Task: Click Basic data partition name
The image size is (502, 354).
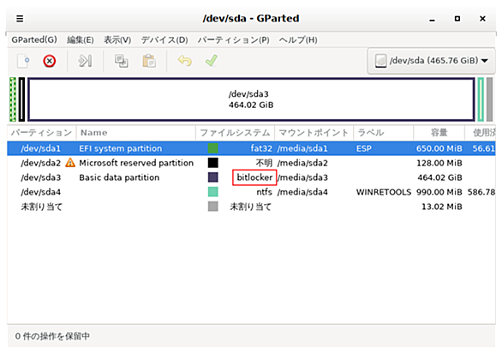Action: tap(119, 177)
